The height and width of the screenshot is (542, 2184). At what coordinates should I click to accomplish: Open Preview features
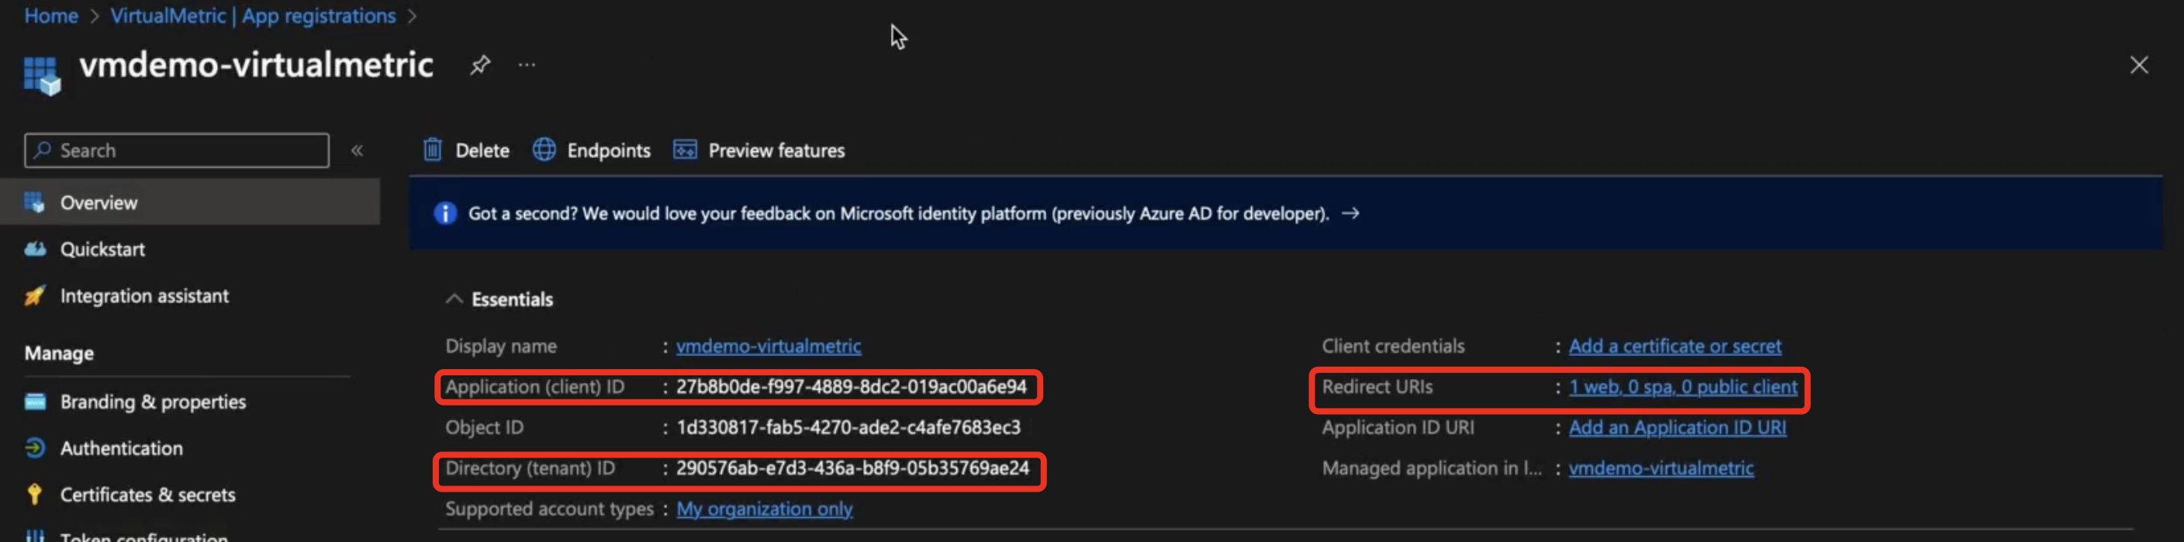coord(759,150)
